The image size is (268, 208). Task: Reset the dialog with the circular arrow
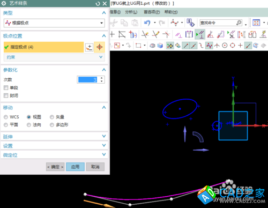[x=98, y=4]
